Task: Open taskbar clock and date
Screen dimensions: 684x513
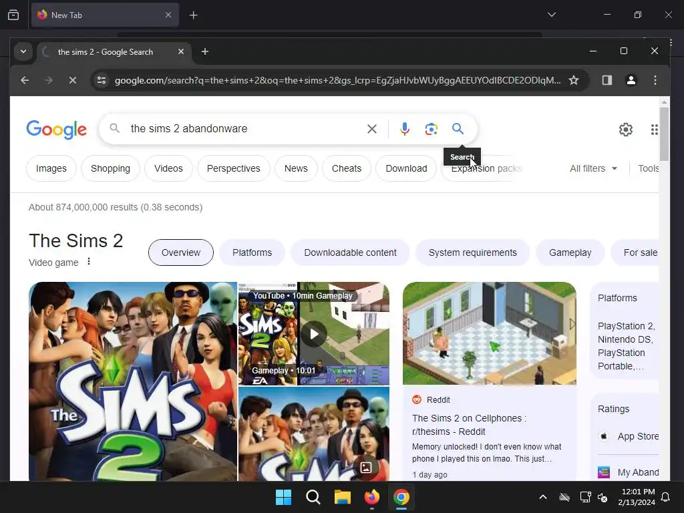Action: [637, 497]
